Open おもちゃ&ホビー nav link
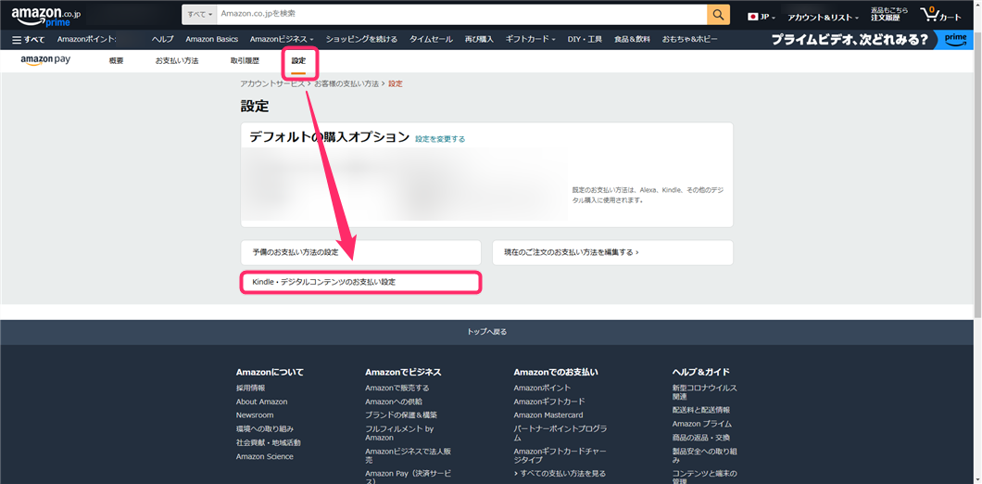The image size is (982, 484). pos(689,40)
